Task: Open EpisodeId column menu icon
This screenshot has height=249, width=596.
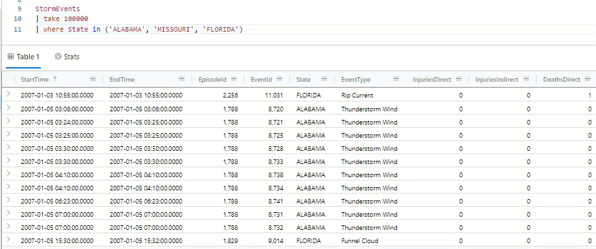Action: pos(234,79)
